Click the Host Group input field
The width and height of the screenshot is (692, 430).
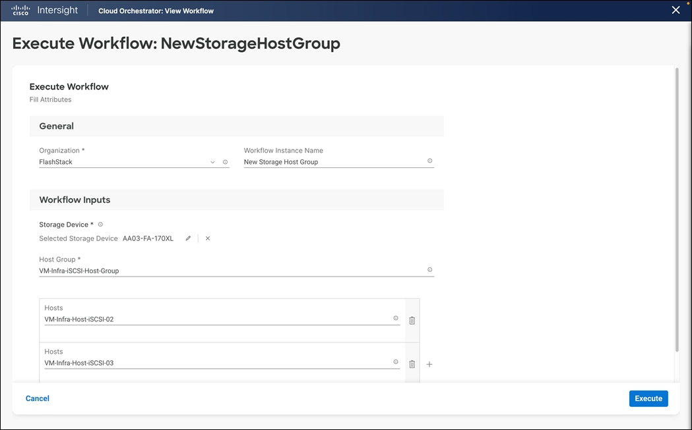[231, 271]
